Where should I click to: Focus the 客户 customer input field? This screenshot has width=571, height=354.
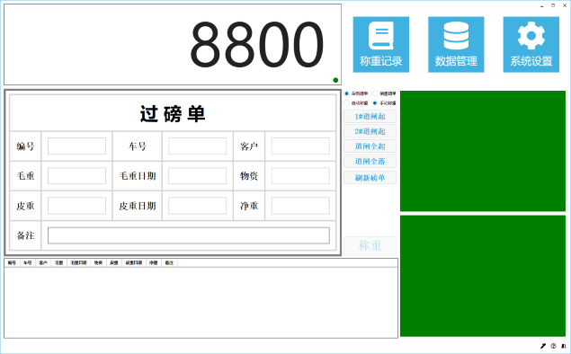click(x=300, y=146)
